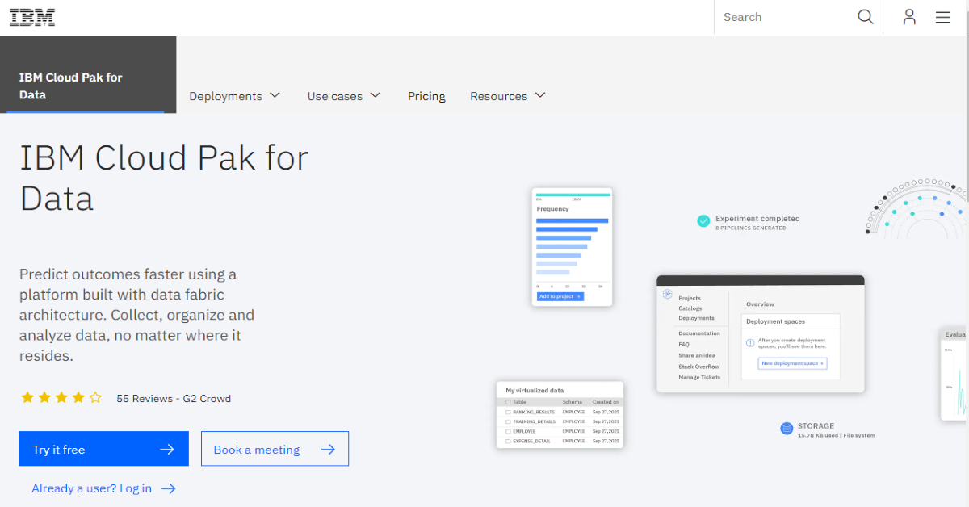Click the Schema column header
This screenshot has height=507, width=969.
click(572, 401)
